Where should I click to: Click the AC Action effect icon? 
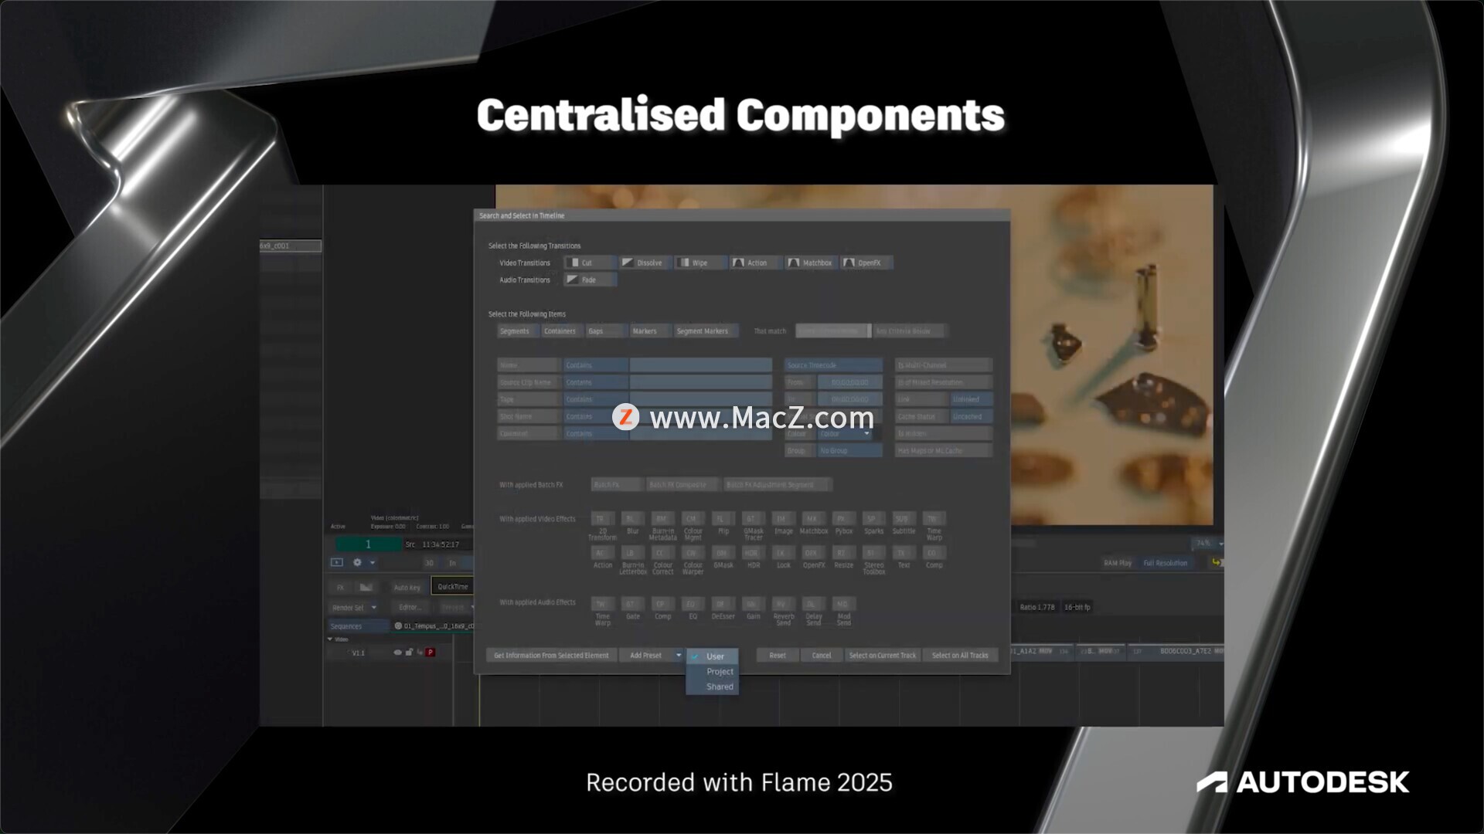[x=602, y=553]
